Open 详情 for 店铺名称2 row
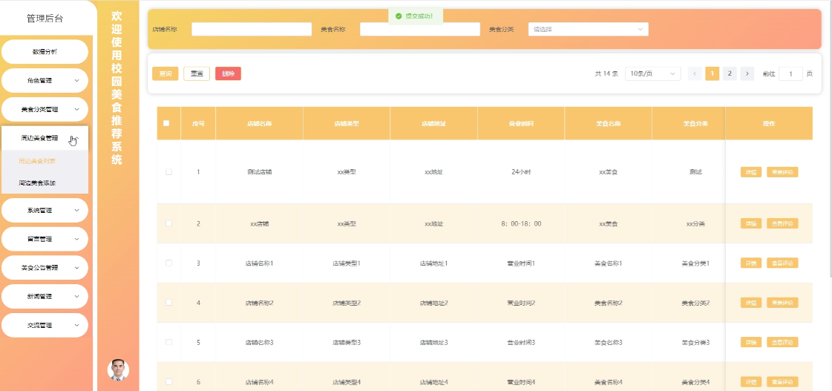 (x=751, y=303)
